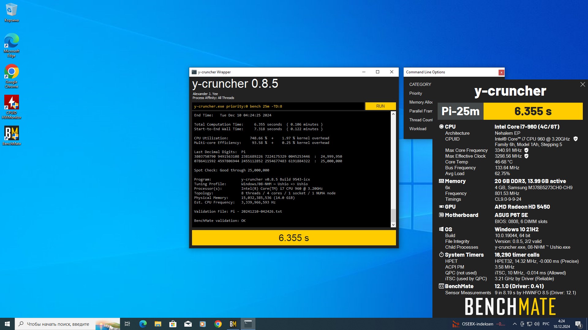This screenshot has width=588, height=330.
Task: Open the notification center icon
Action: (x=579, y=324)
